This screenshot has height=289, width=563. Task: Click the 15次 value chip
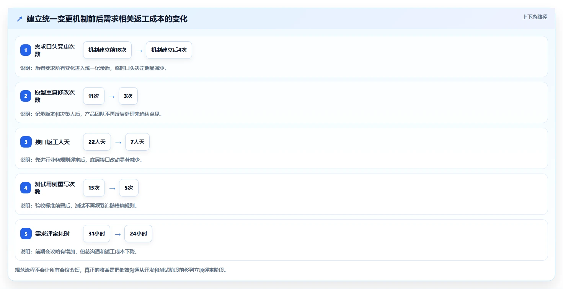click(94, 188)
